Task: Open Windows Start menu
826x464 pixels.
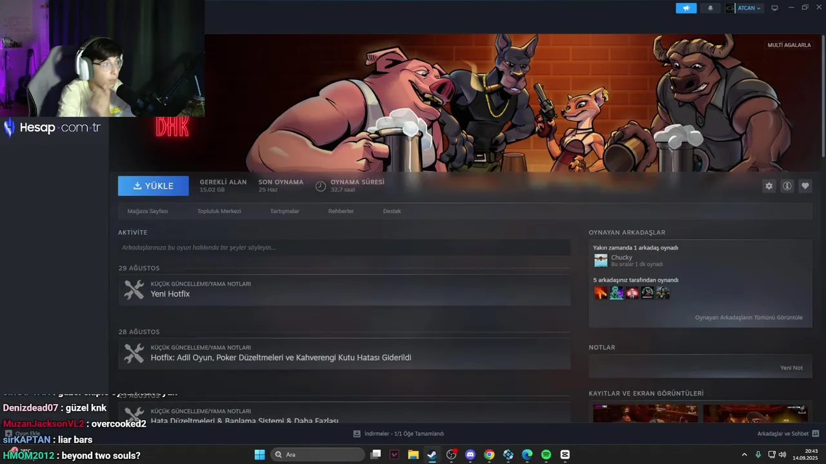Action: click(259, 455)
